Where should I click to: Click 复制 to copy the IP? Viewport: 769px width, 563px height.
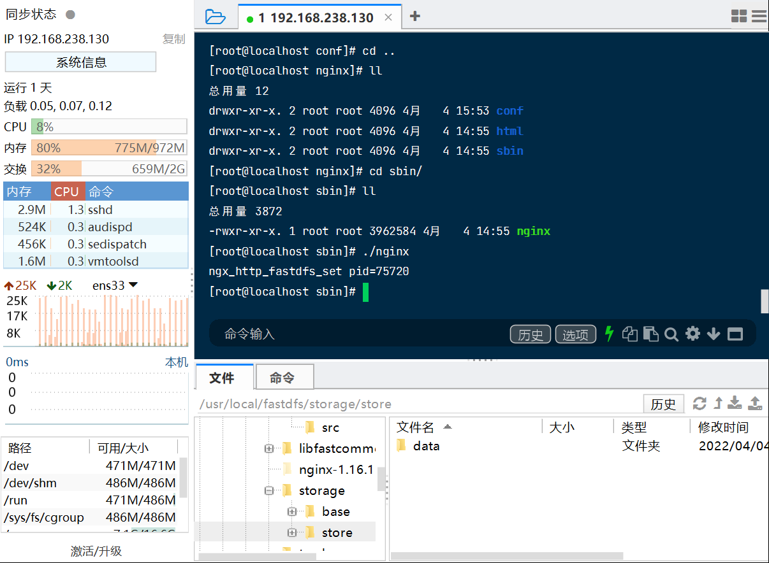click(x=173, y=39)
